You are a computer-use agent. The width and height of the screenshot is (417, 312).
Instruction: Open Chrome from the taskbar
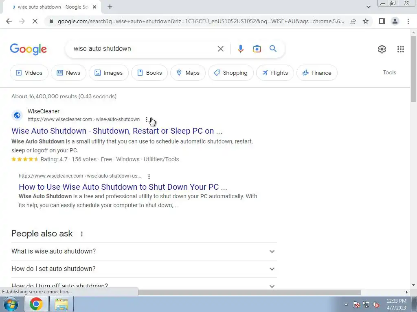(x=36, y=304)
